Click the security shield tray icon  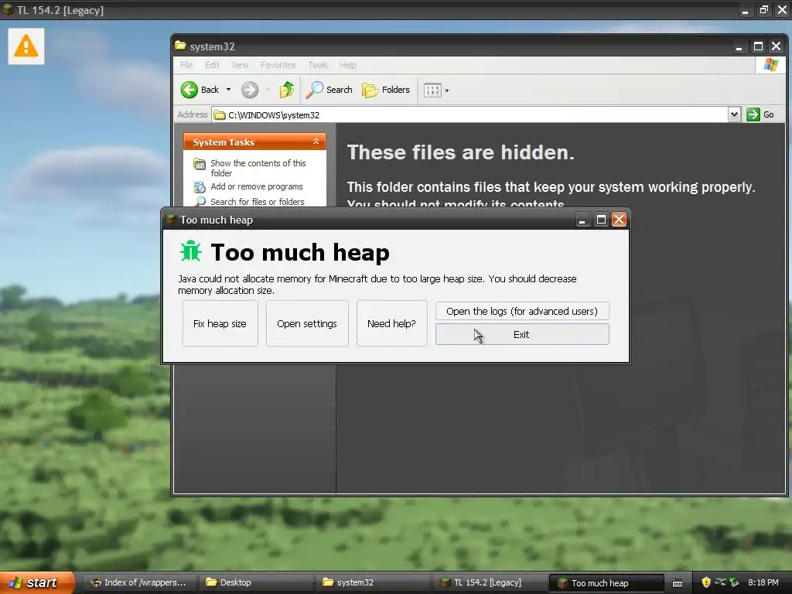(x=706, y=582)
